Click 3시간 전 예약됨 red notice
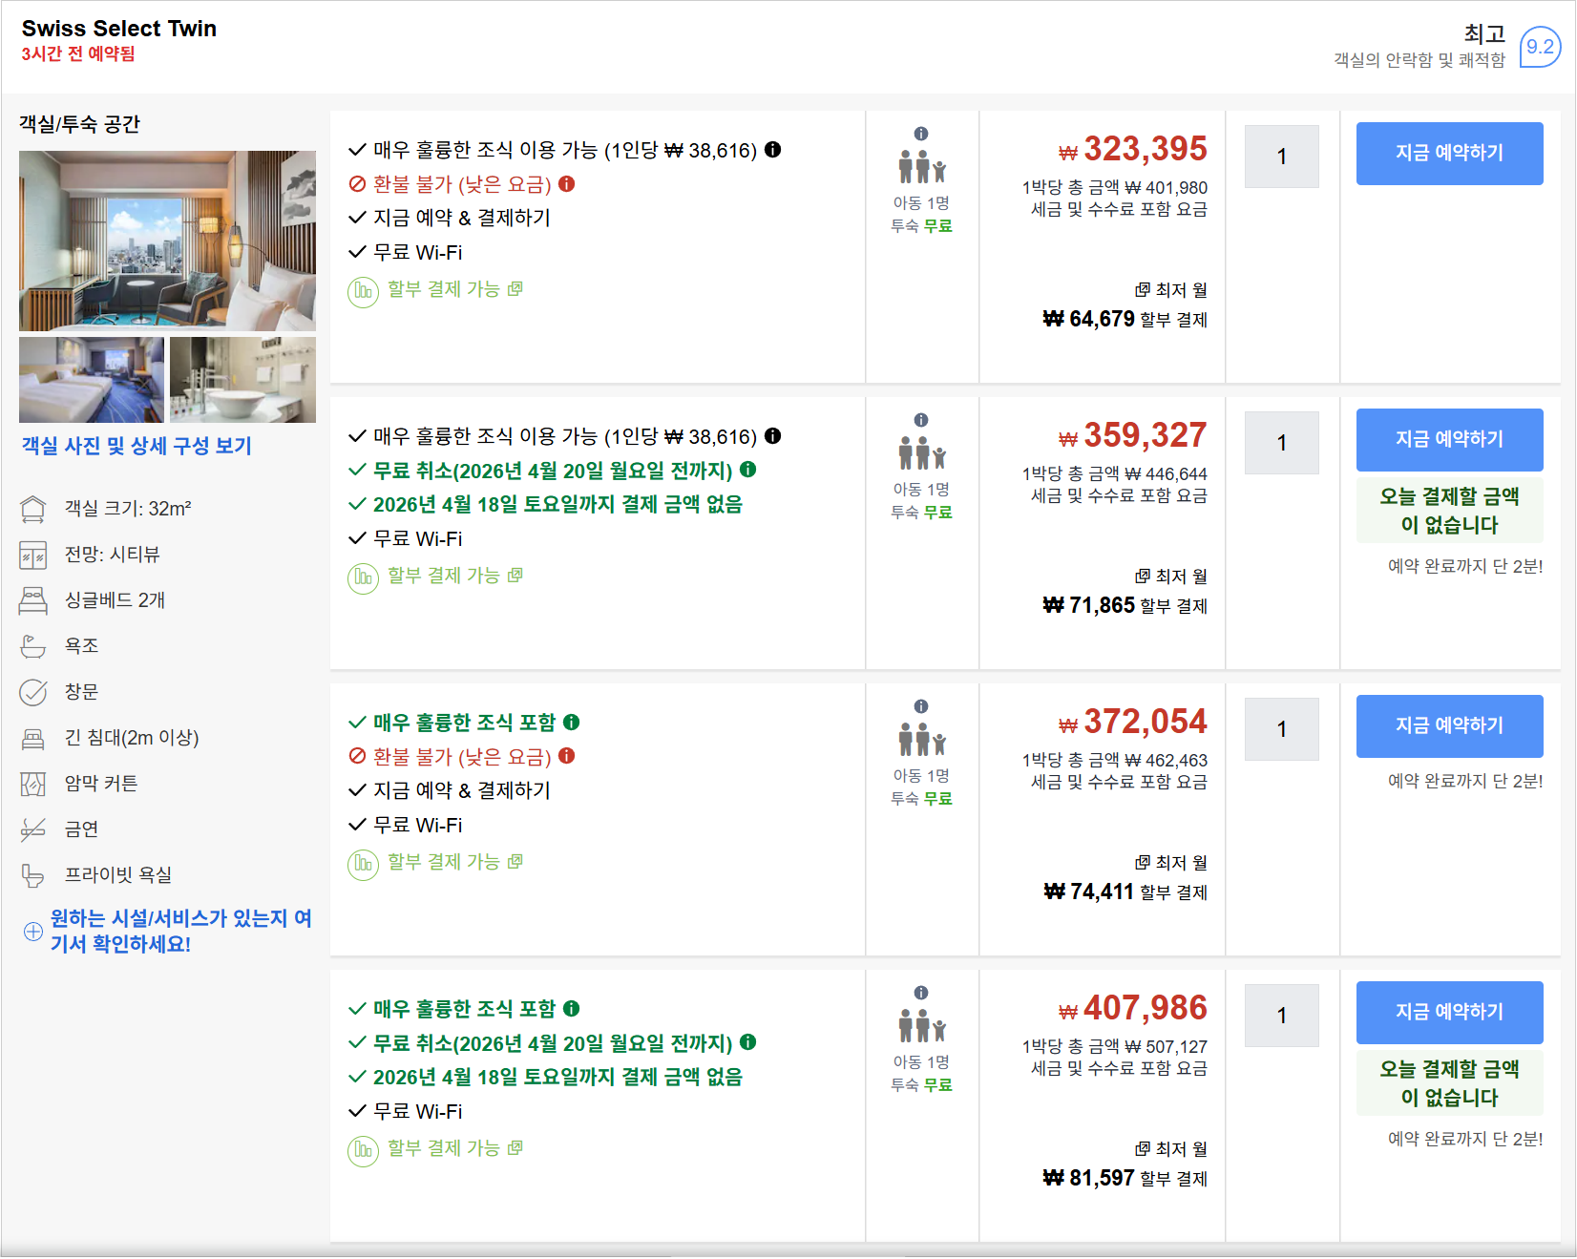Viewport: 1577px width, 1259px height. pyautogui.click(x=78, y=54)
